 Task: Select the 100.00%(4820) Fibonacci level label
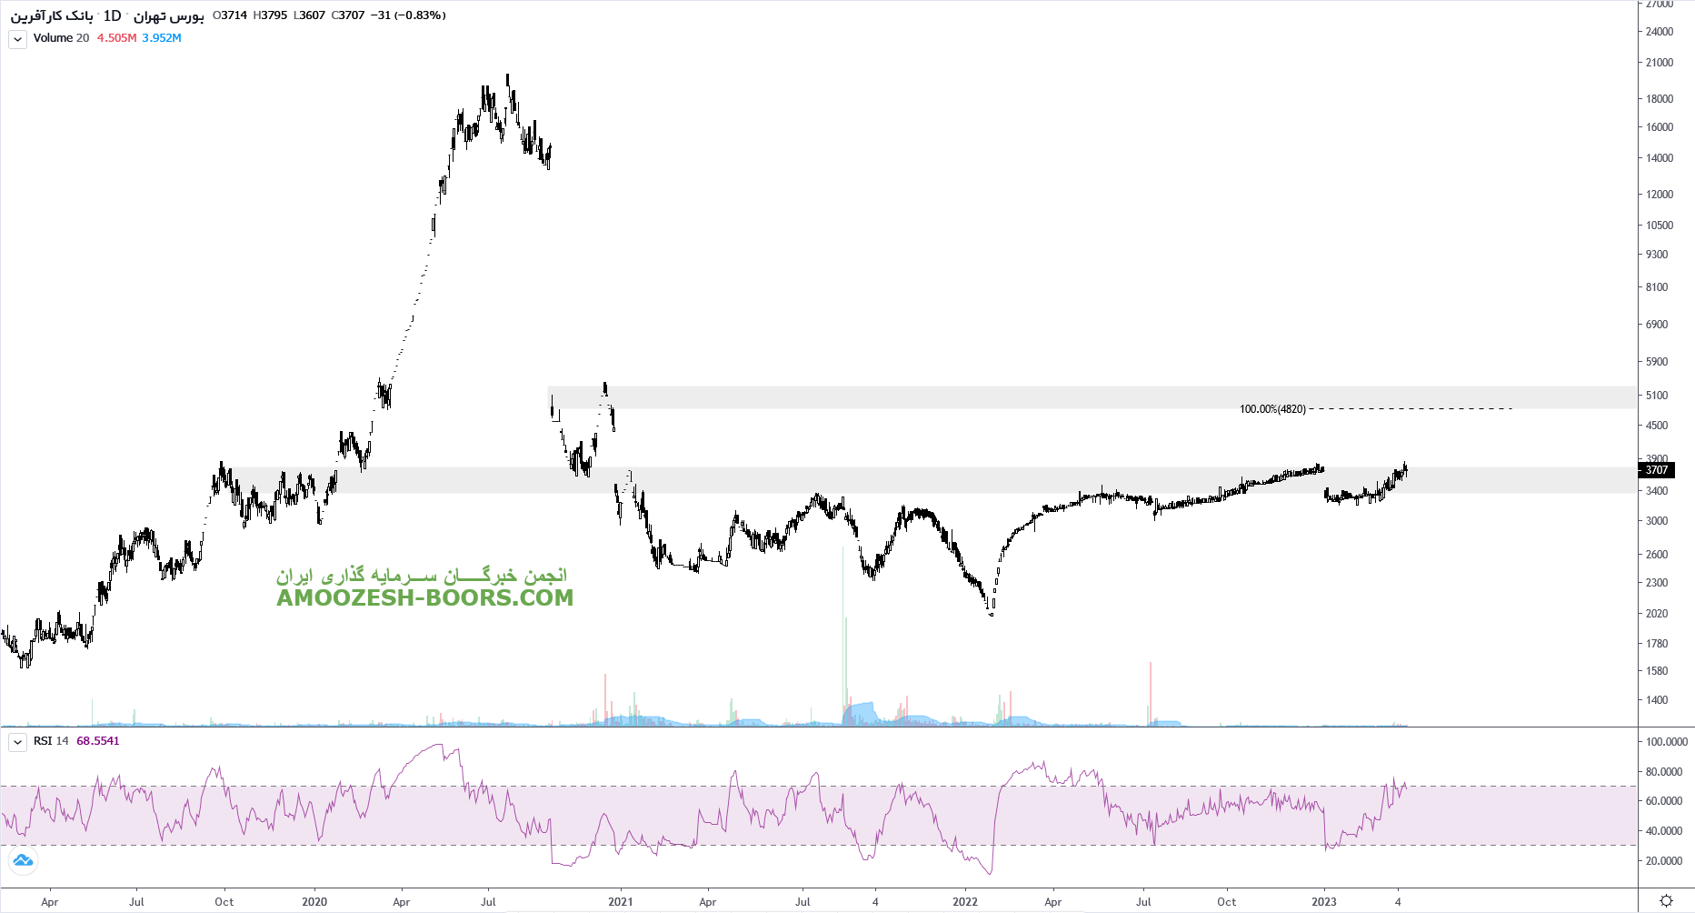coord(1272,409)
